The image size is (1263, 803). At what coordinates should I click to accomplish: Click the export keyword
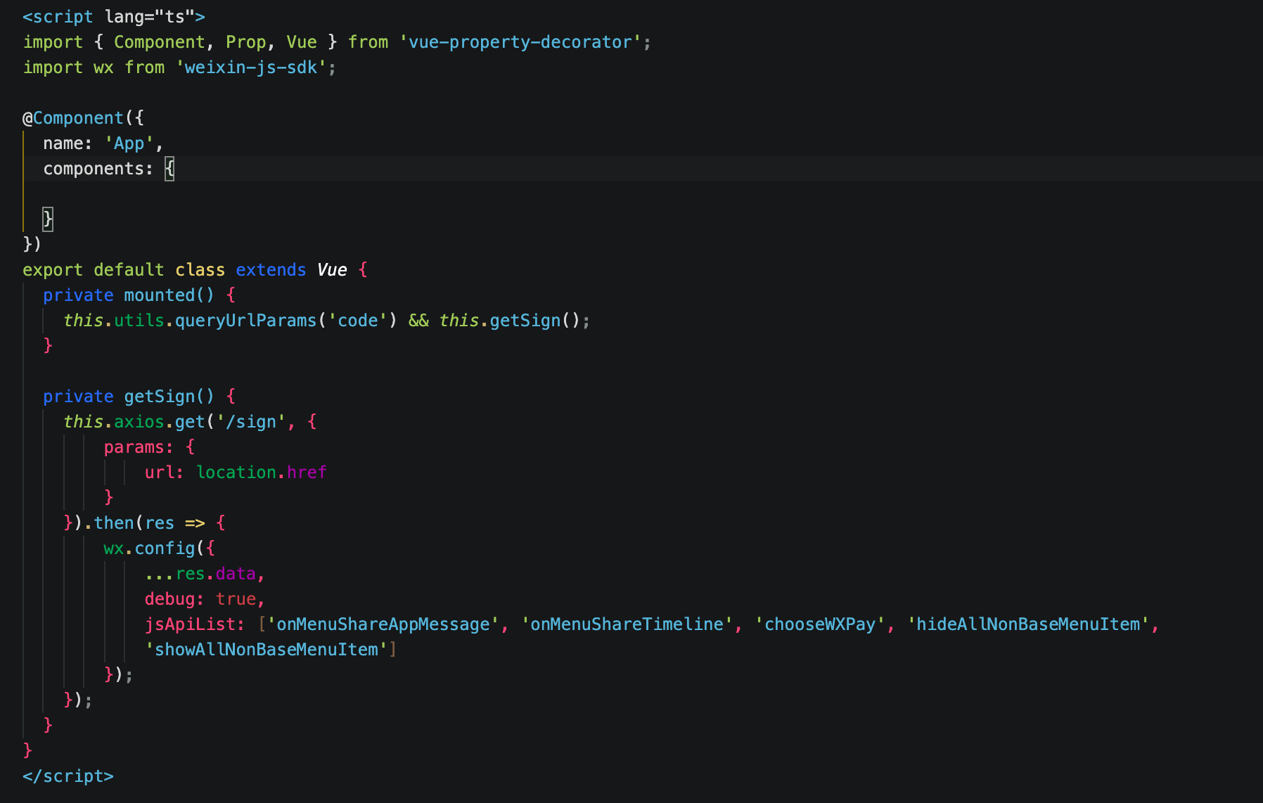pos(53,270)
